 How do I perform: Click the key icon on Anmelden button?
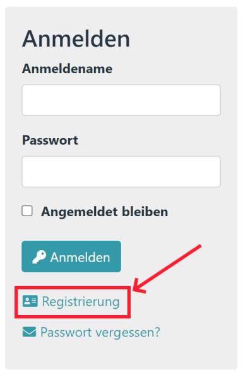pos(39,257)
